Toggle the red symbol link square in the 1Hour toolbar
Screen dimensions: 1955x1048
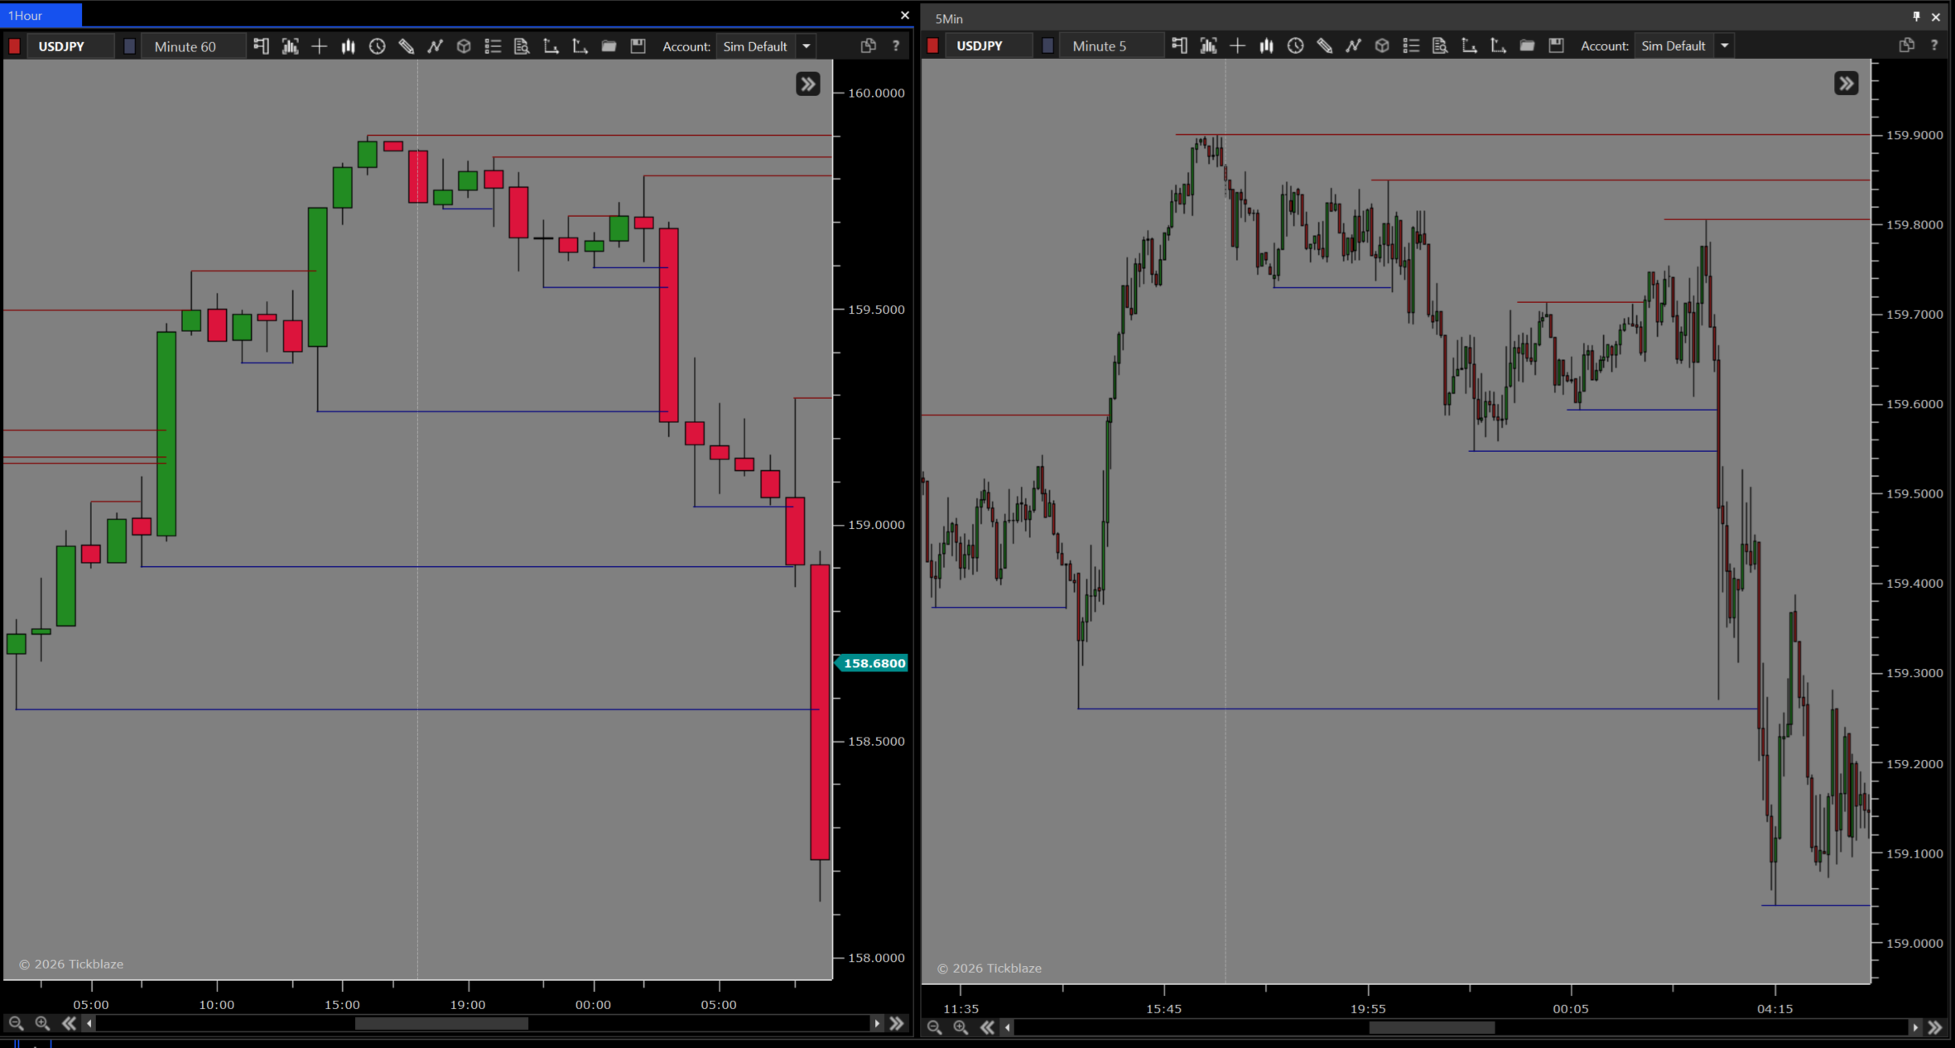point(14,46)
